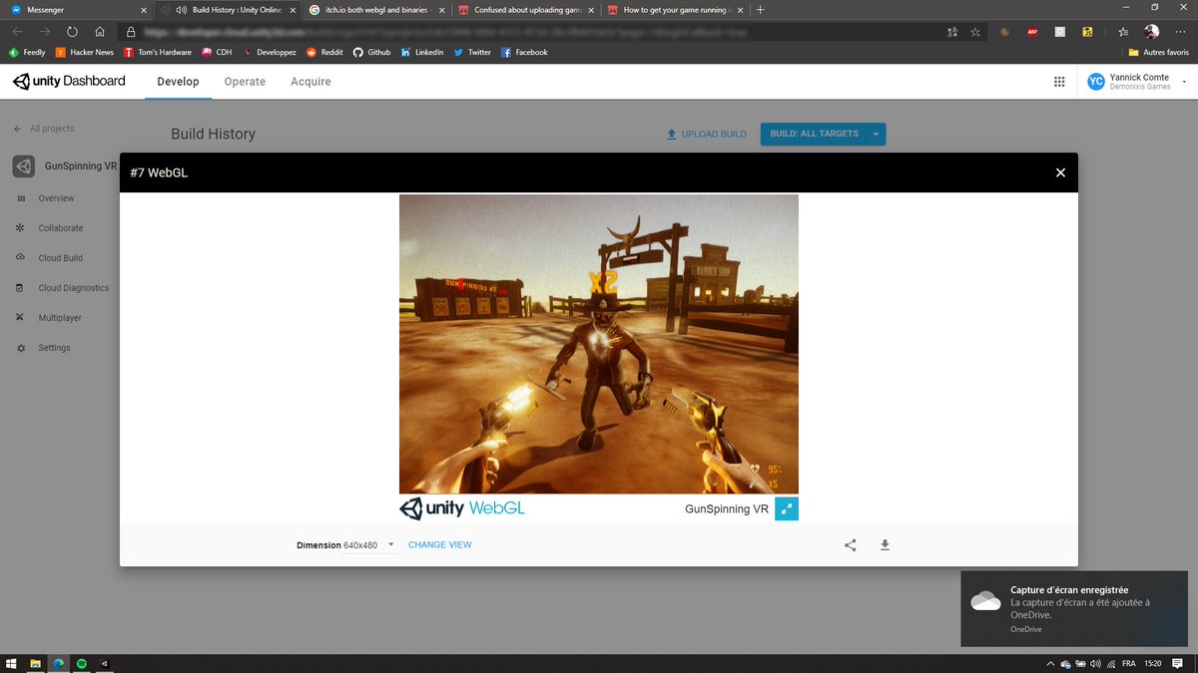This screenshot has width=1198, height=673.
Task: Download the WebGL build
Action: coord(885,545)
